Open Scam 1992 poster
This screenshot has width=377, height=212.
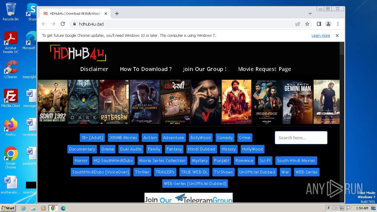coord(53,102)
